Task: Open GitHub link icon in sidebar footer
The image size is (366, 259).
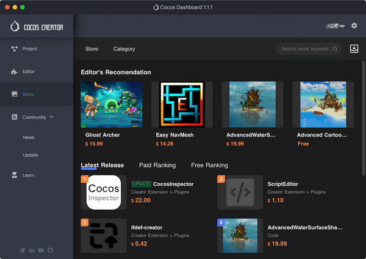Action: point(50,250)
